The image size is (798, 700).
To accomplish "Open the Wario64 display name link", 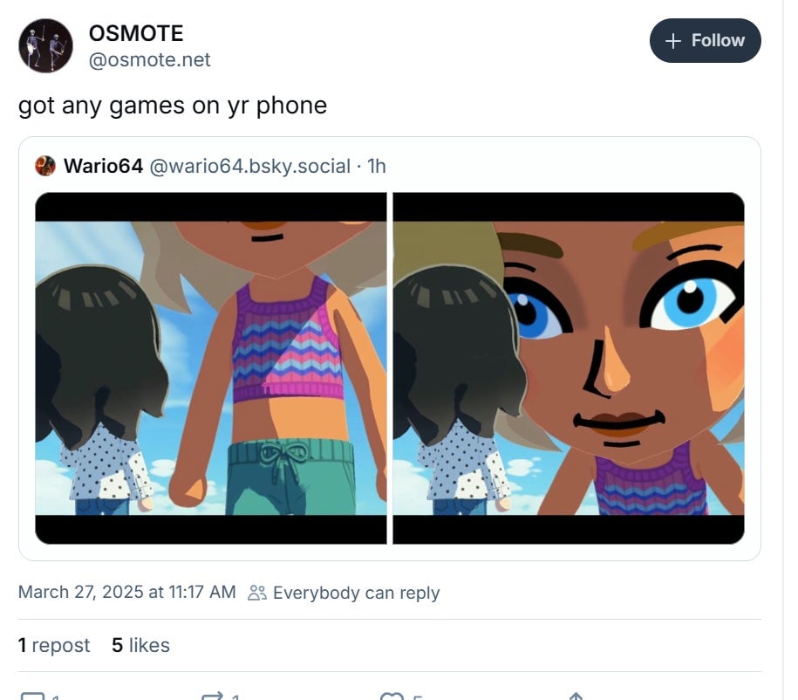I will pos(103,166).
